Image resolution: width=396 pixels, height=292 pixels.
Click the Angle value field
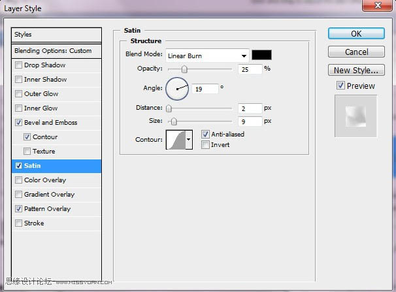tap(205, 89)
